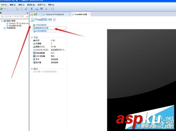Open the 查看(V) menu
The height and width of the screenshot is (131, 176).
(x=21, y=5)
